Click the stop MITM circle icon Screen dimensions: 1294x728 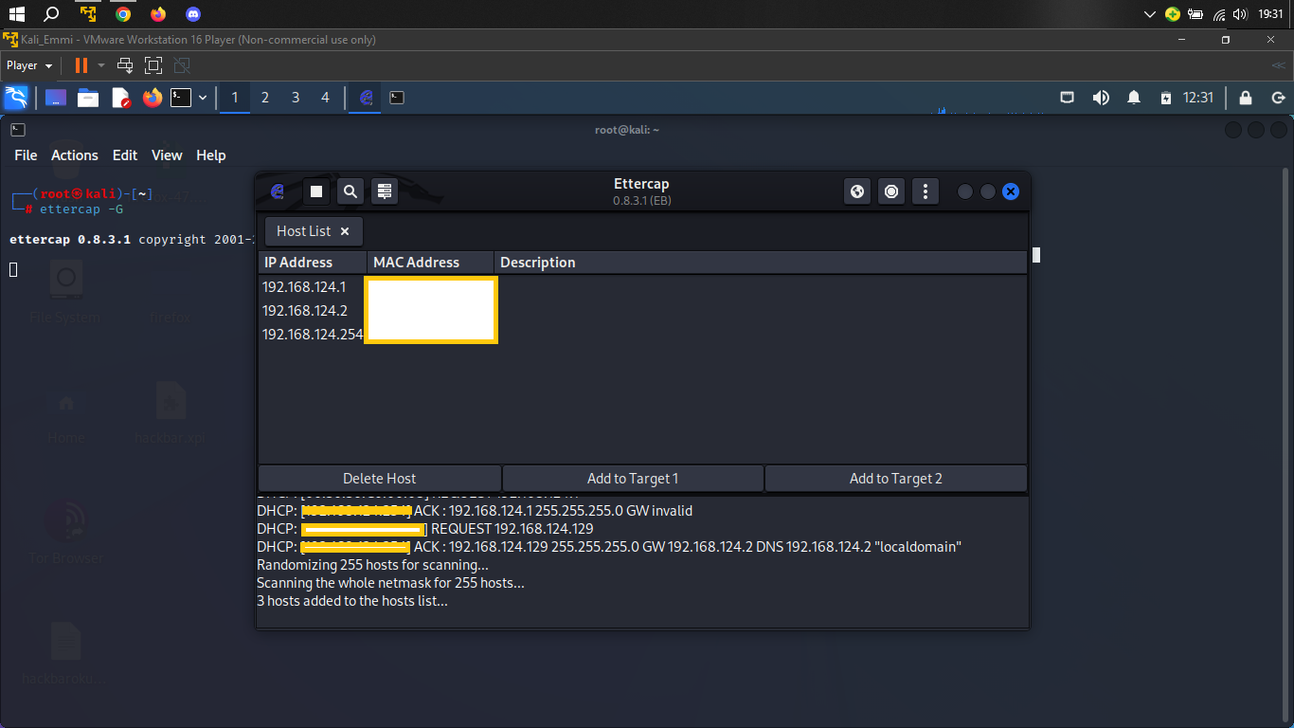click(x=891, y=191)
